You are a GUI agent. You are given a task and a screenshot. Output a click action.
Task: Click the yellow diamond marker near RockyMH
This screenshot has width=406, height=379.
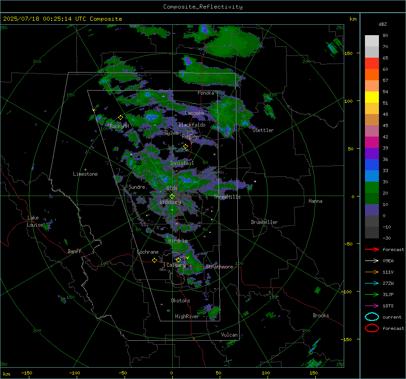120,118
